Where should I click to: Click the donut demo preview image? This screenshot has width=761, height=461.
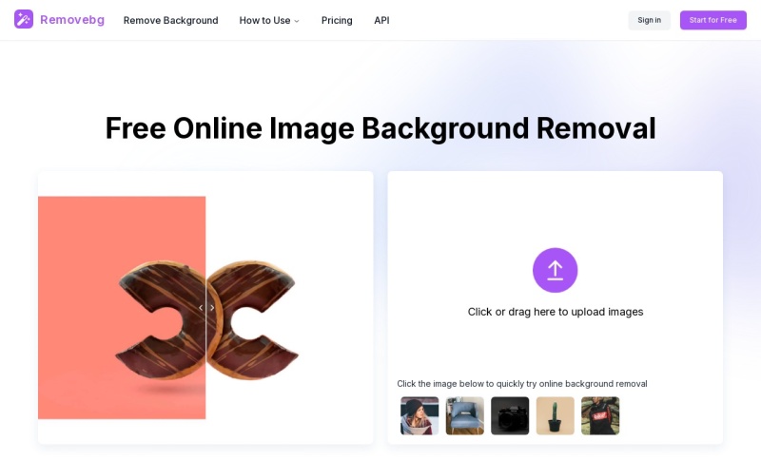pos(205,308)
